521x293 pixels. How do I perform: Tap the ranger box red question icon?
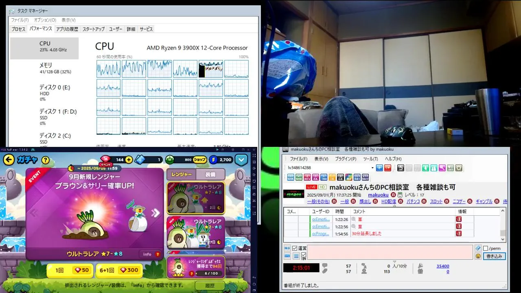tap(191, 273)
